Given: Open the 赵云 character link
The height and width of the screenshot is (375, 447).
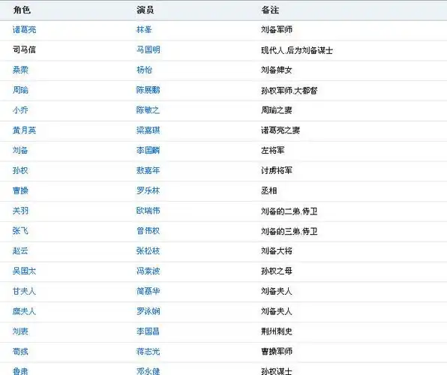Looking at the screenshot, I should click(20, 251).
